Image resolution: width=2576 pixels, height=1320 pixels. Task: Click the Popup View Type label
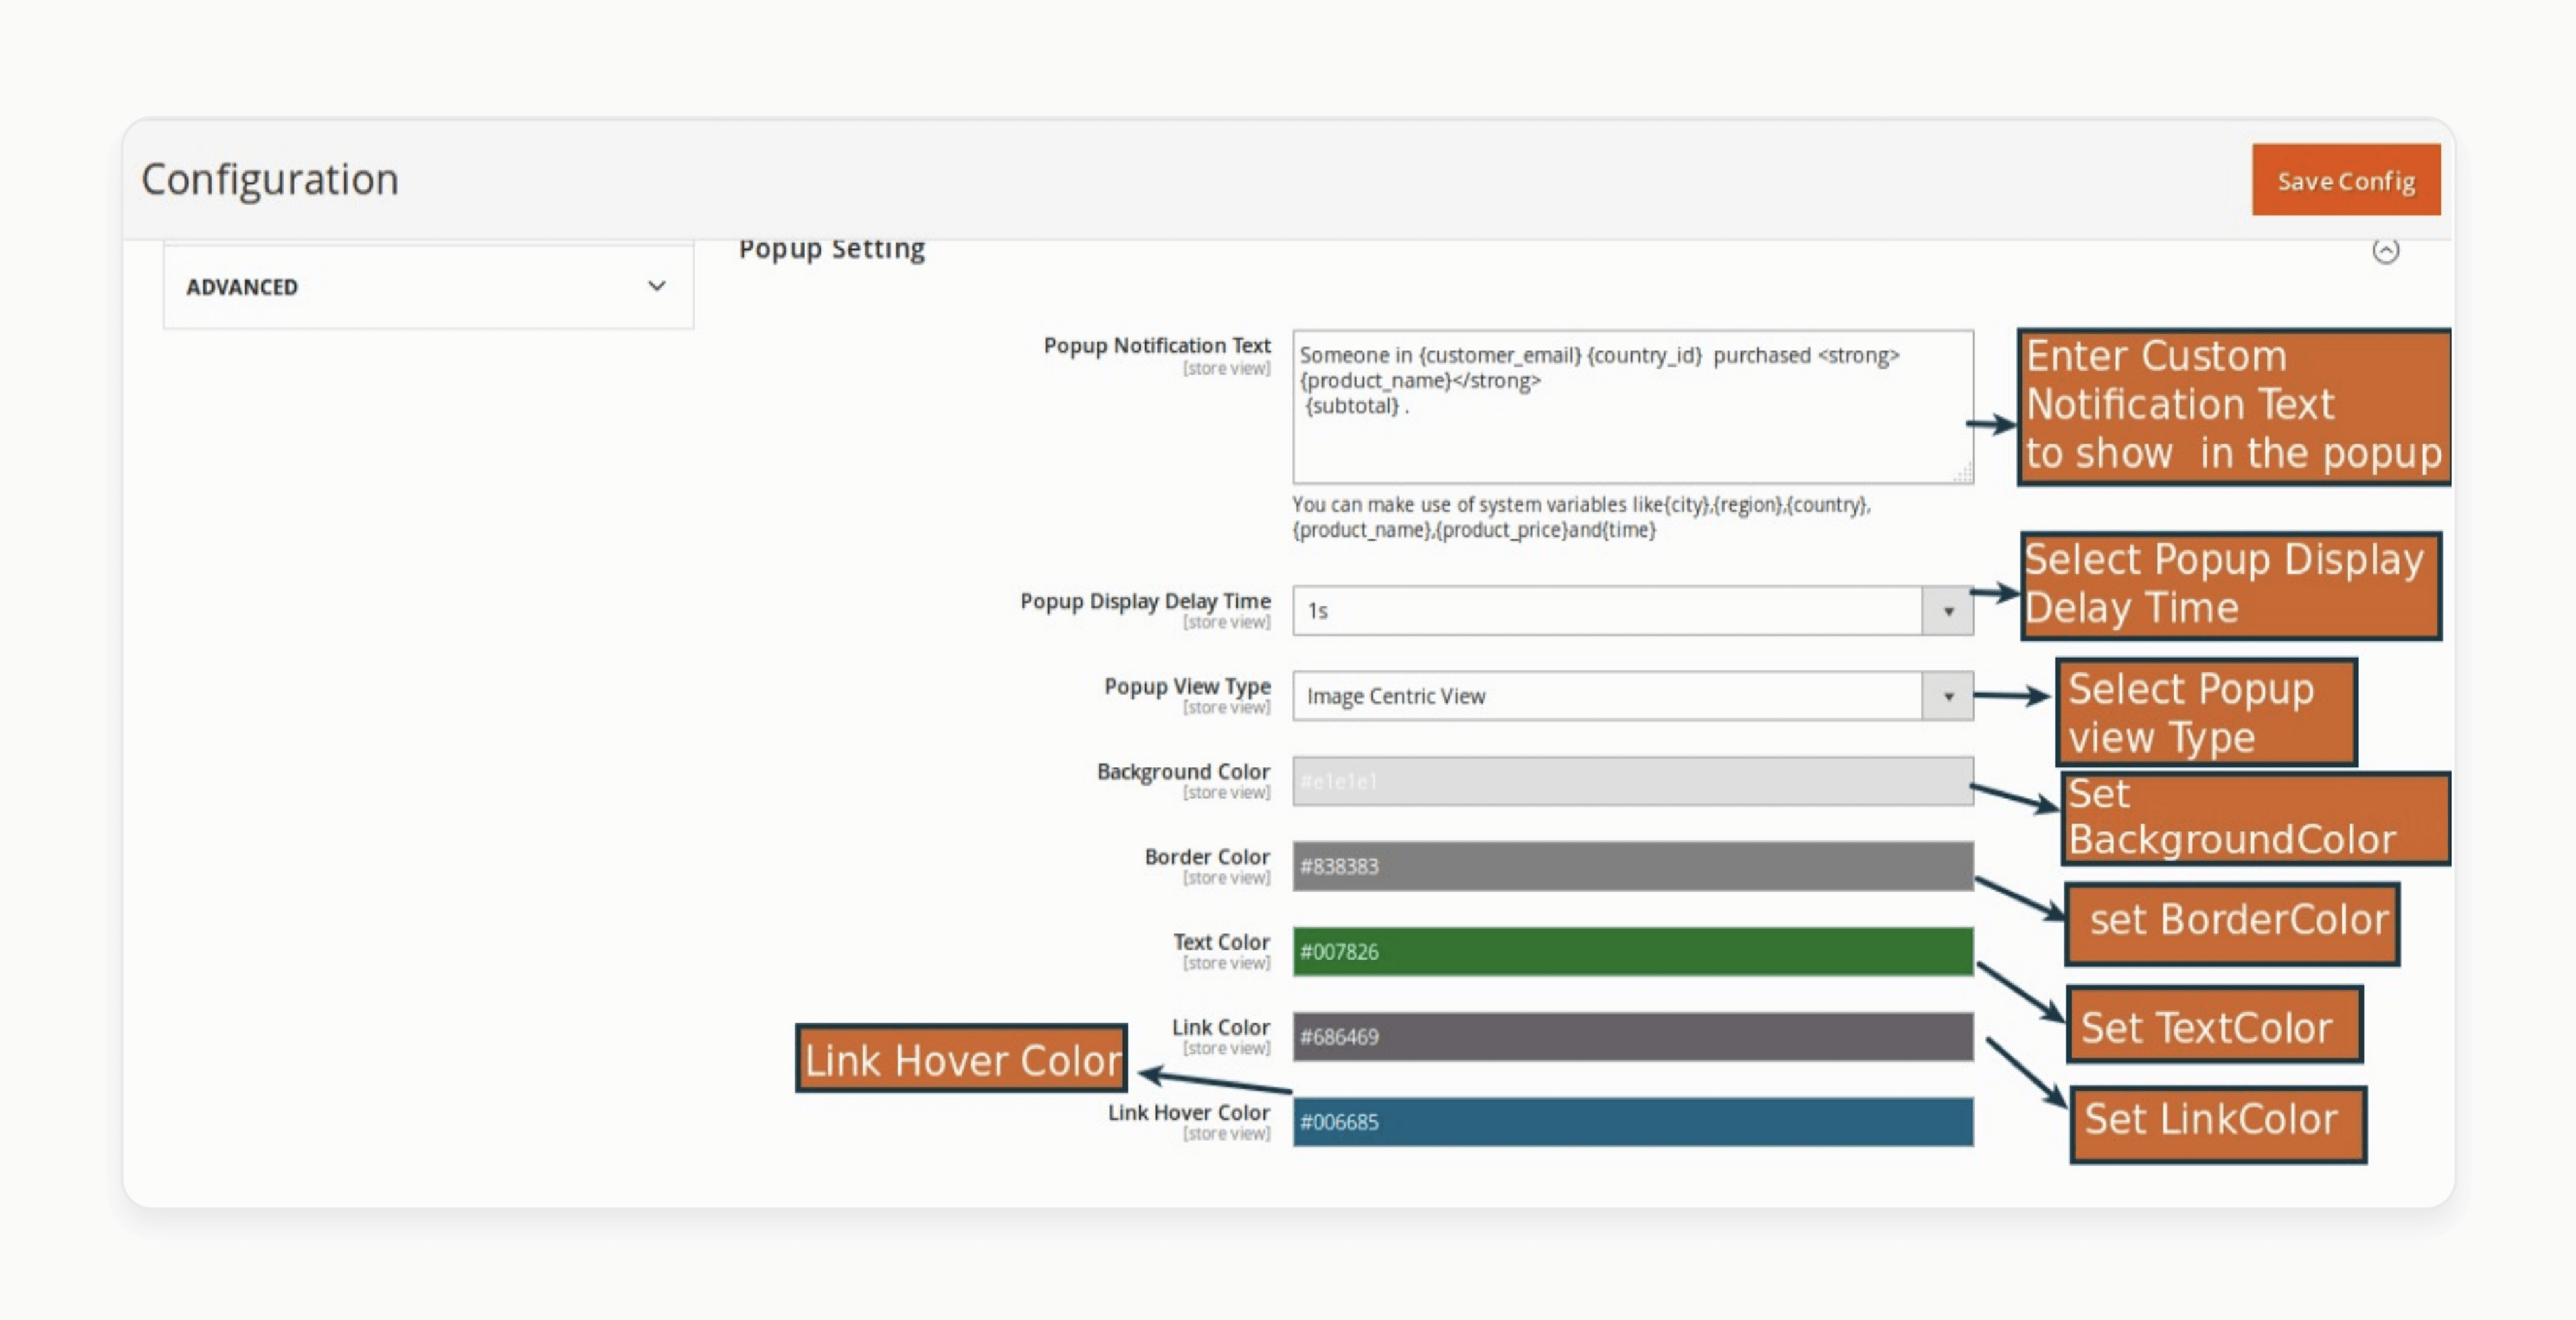(x=1187, y=686)
